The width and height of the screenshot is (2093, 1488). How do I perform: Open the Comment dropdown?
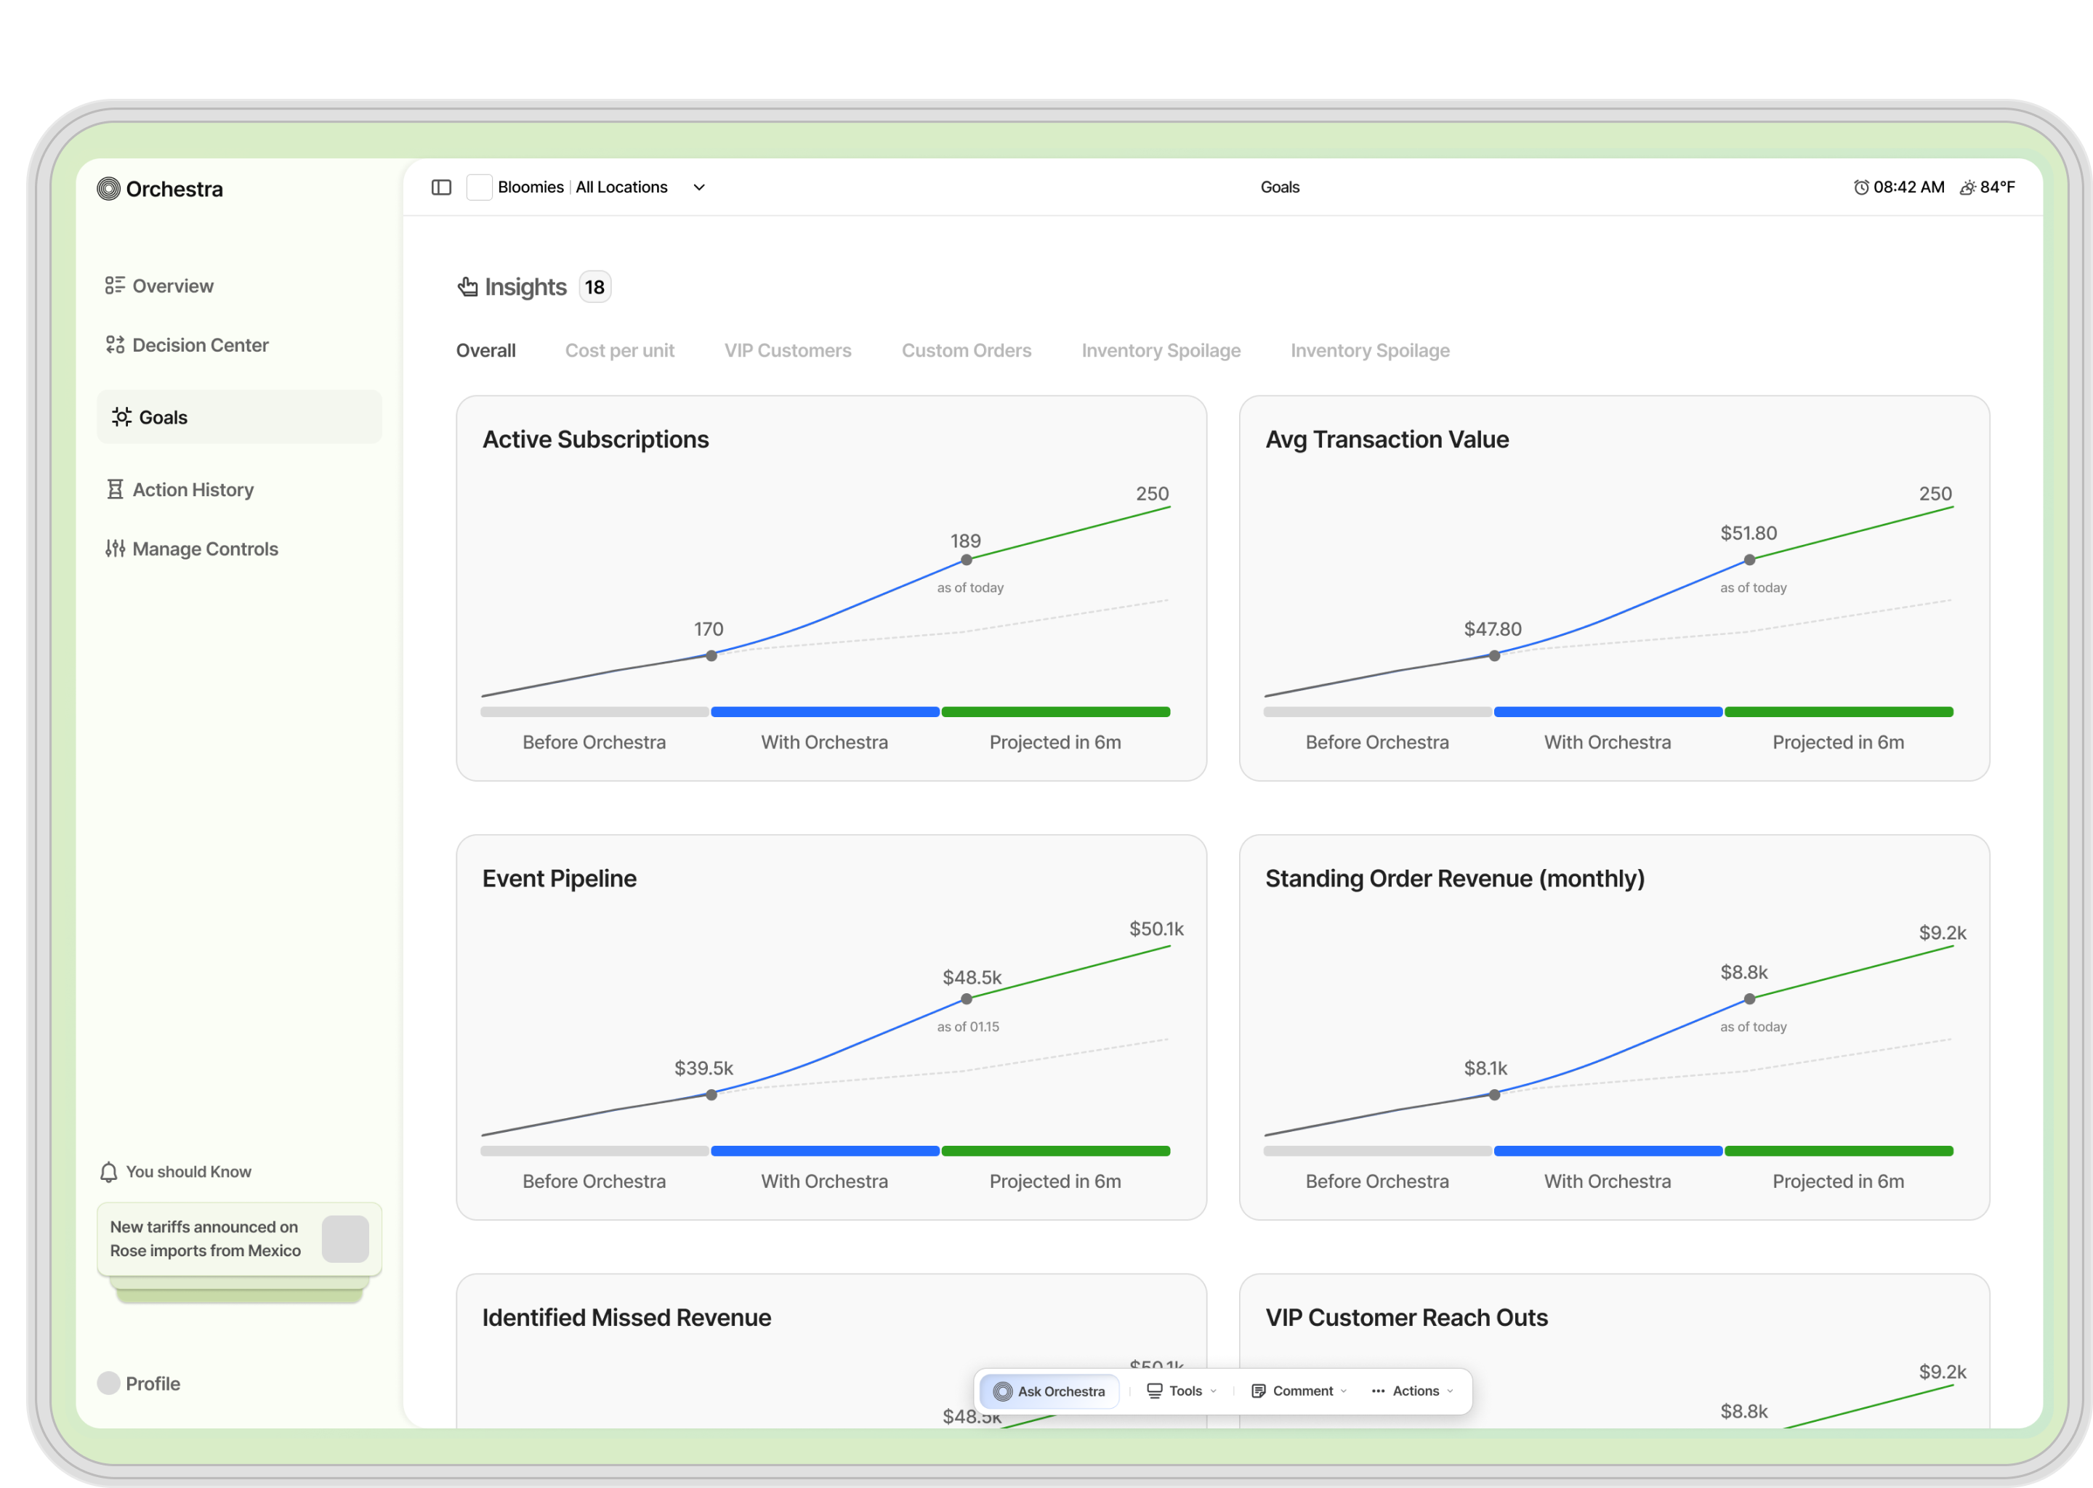point(1299,1391)
